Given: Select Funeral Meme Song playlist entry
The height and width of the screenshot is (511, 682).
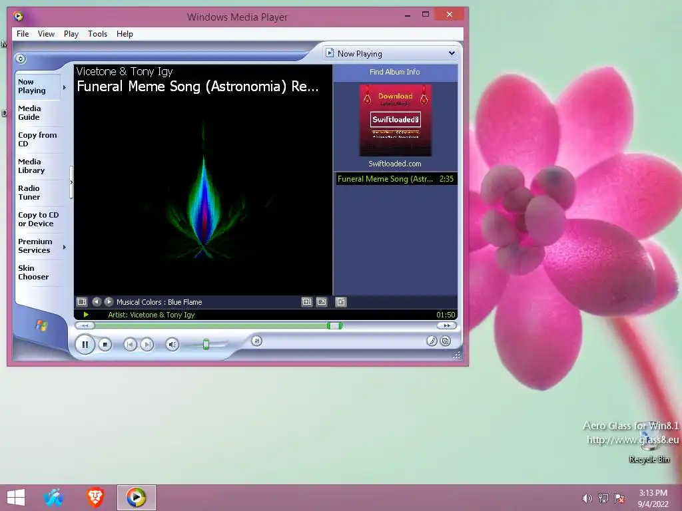Looking at the screenshot, I should tap(396, 178).
